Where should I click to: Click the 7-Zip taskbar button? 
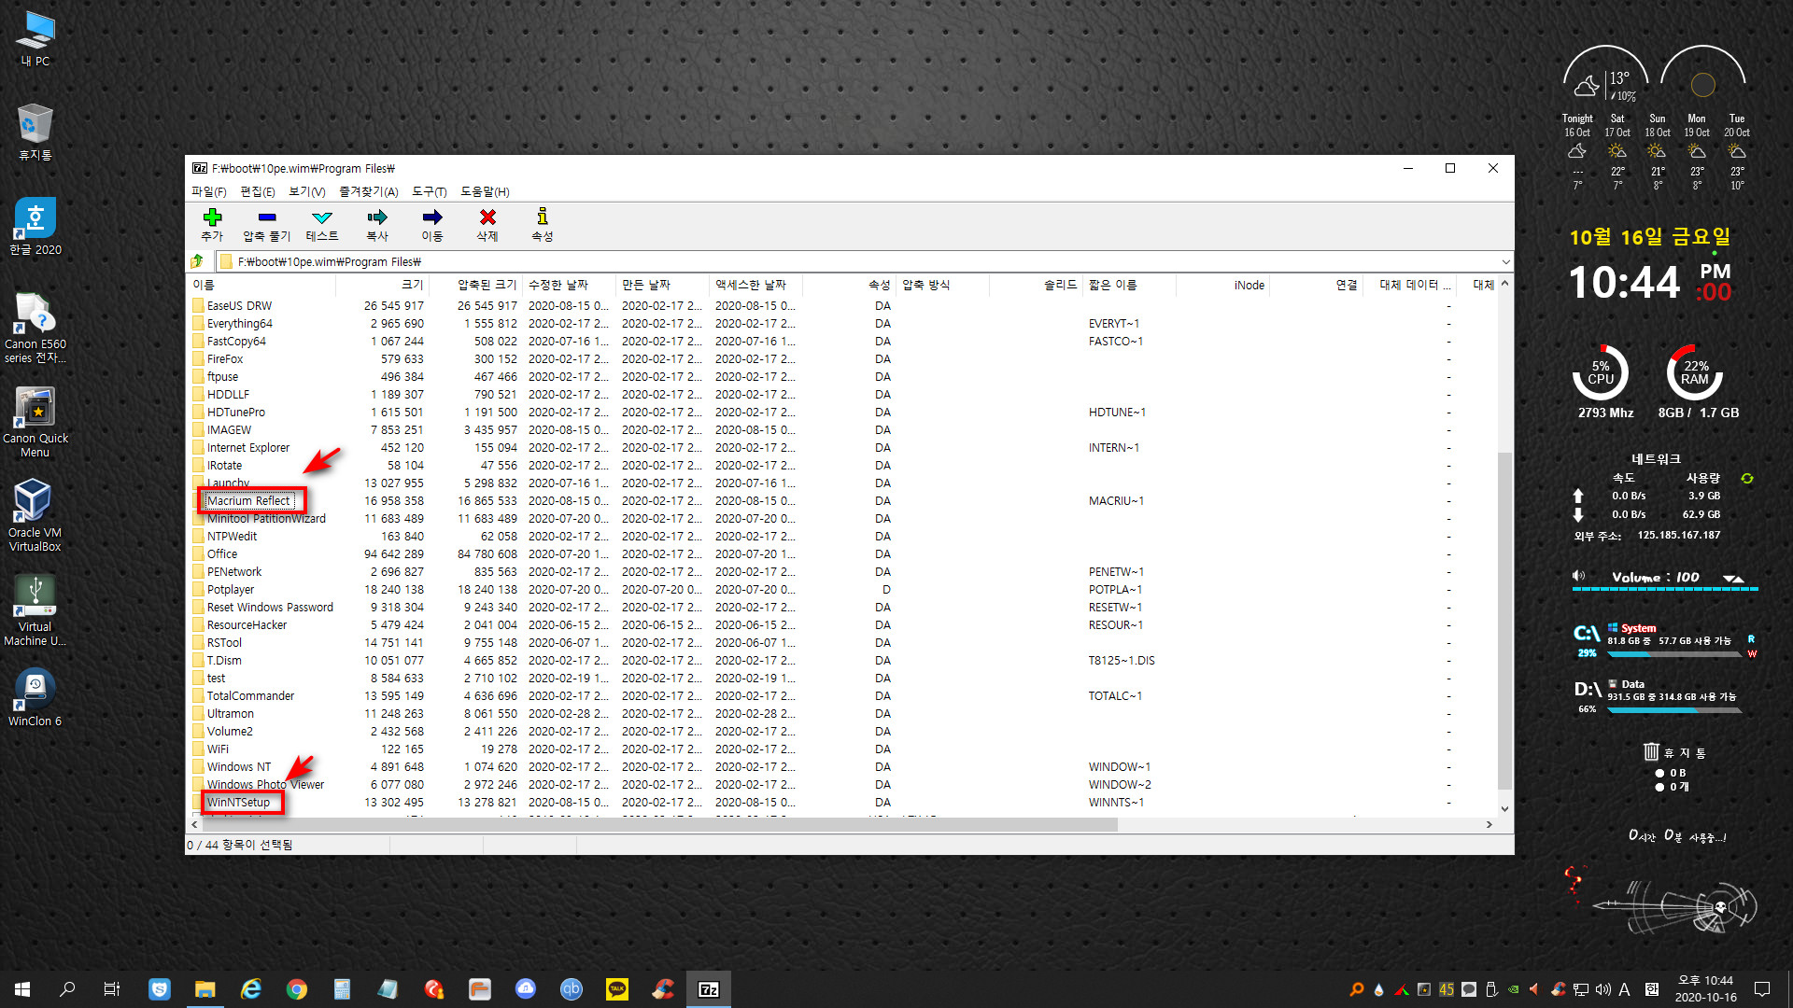point(709,989)
